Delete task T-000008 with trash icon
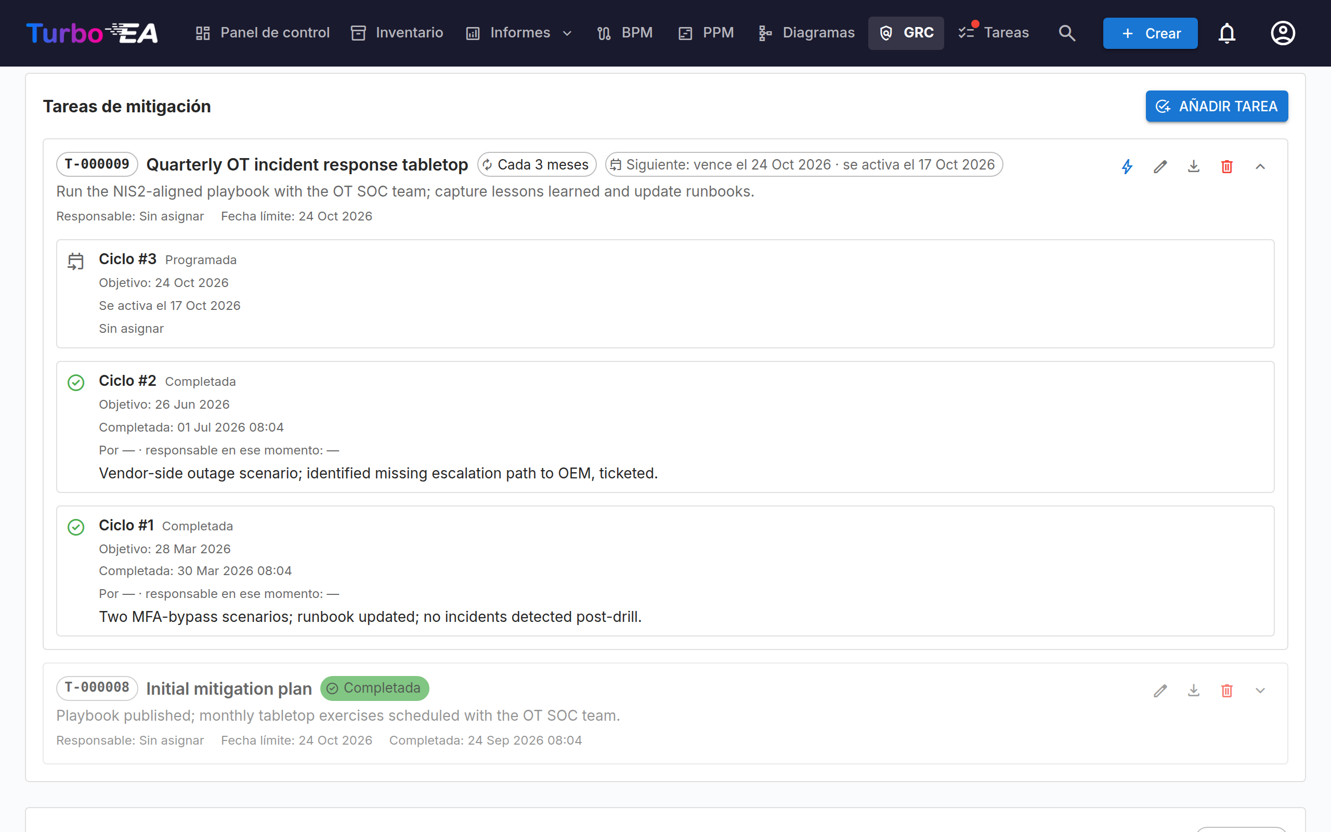 point(1227,690)
